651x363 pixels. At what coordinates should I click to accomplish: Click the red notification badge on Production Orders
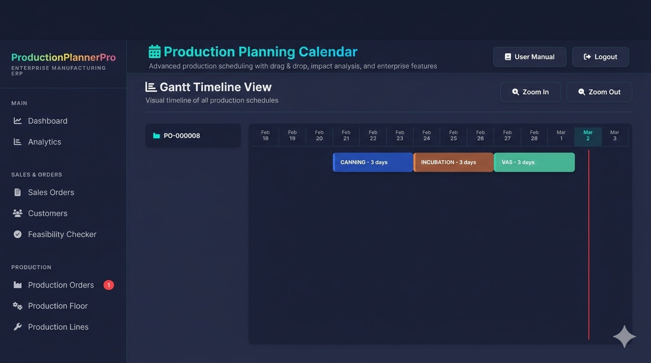[108, 285]
